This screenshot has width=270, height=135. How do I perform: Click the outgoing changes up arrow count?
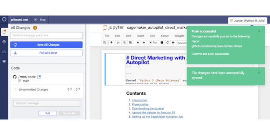[x=78, y=90]
